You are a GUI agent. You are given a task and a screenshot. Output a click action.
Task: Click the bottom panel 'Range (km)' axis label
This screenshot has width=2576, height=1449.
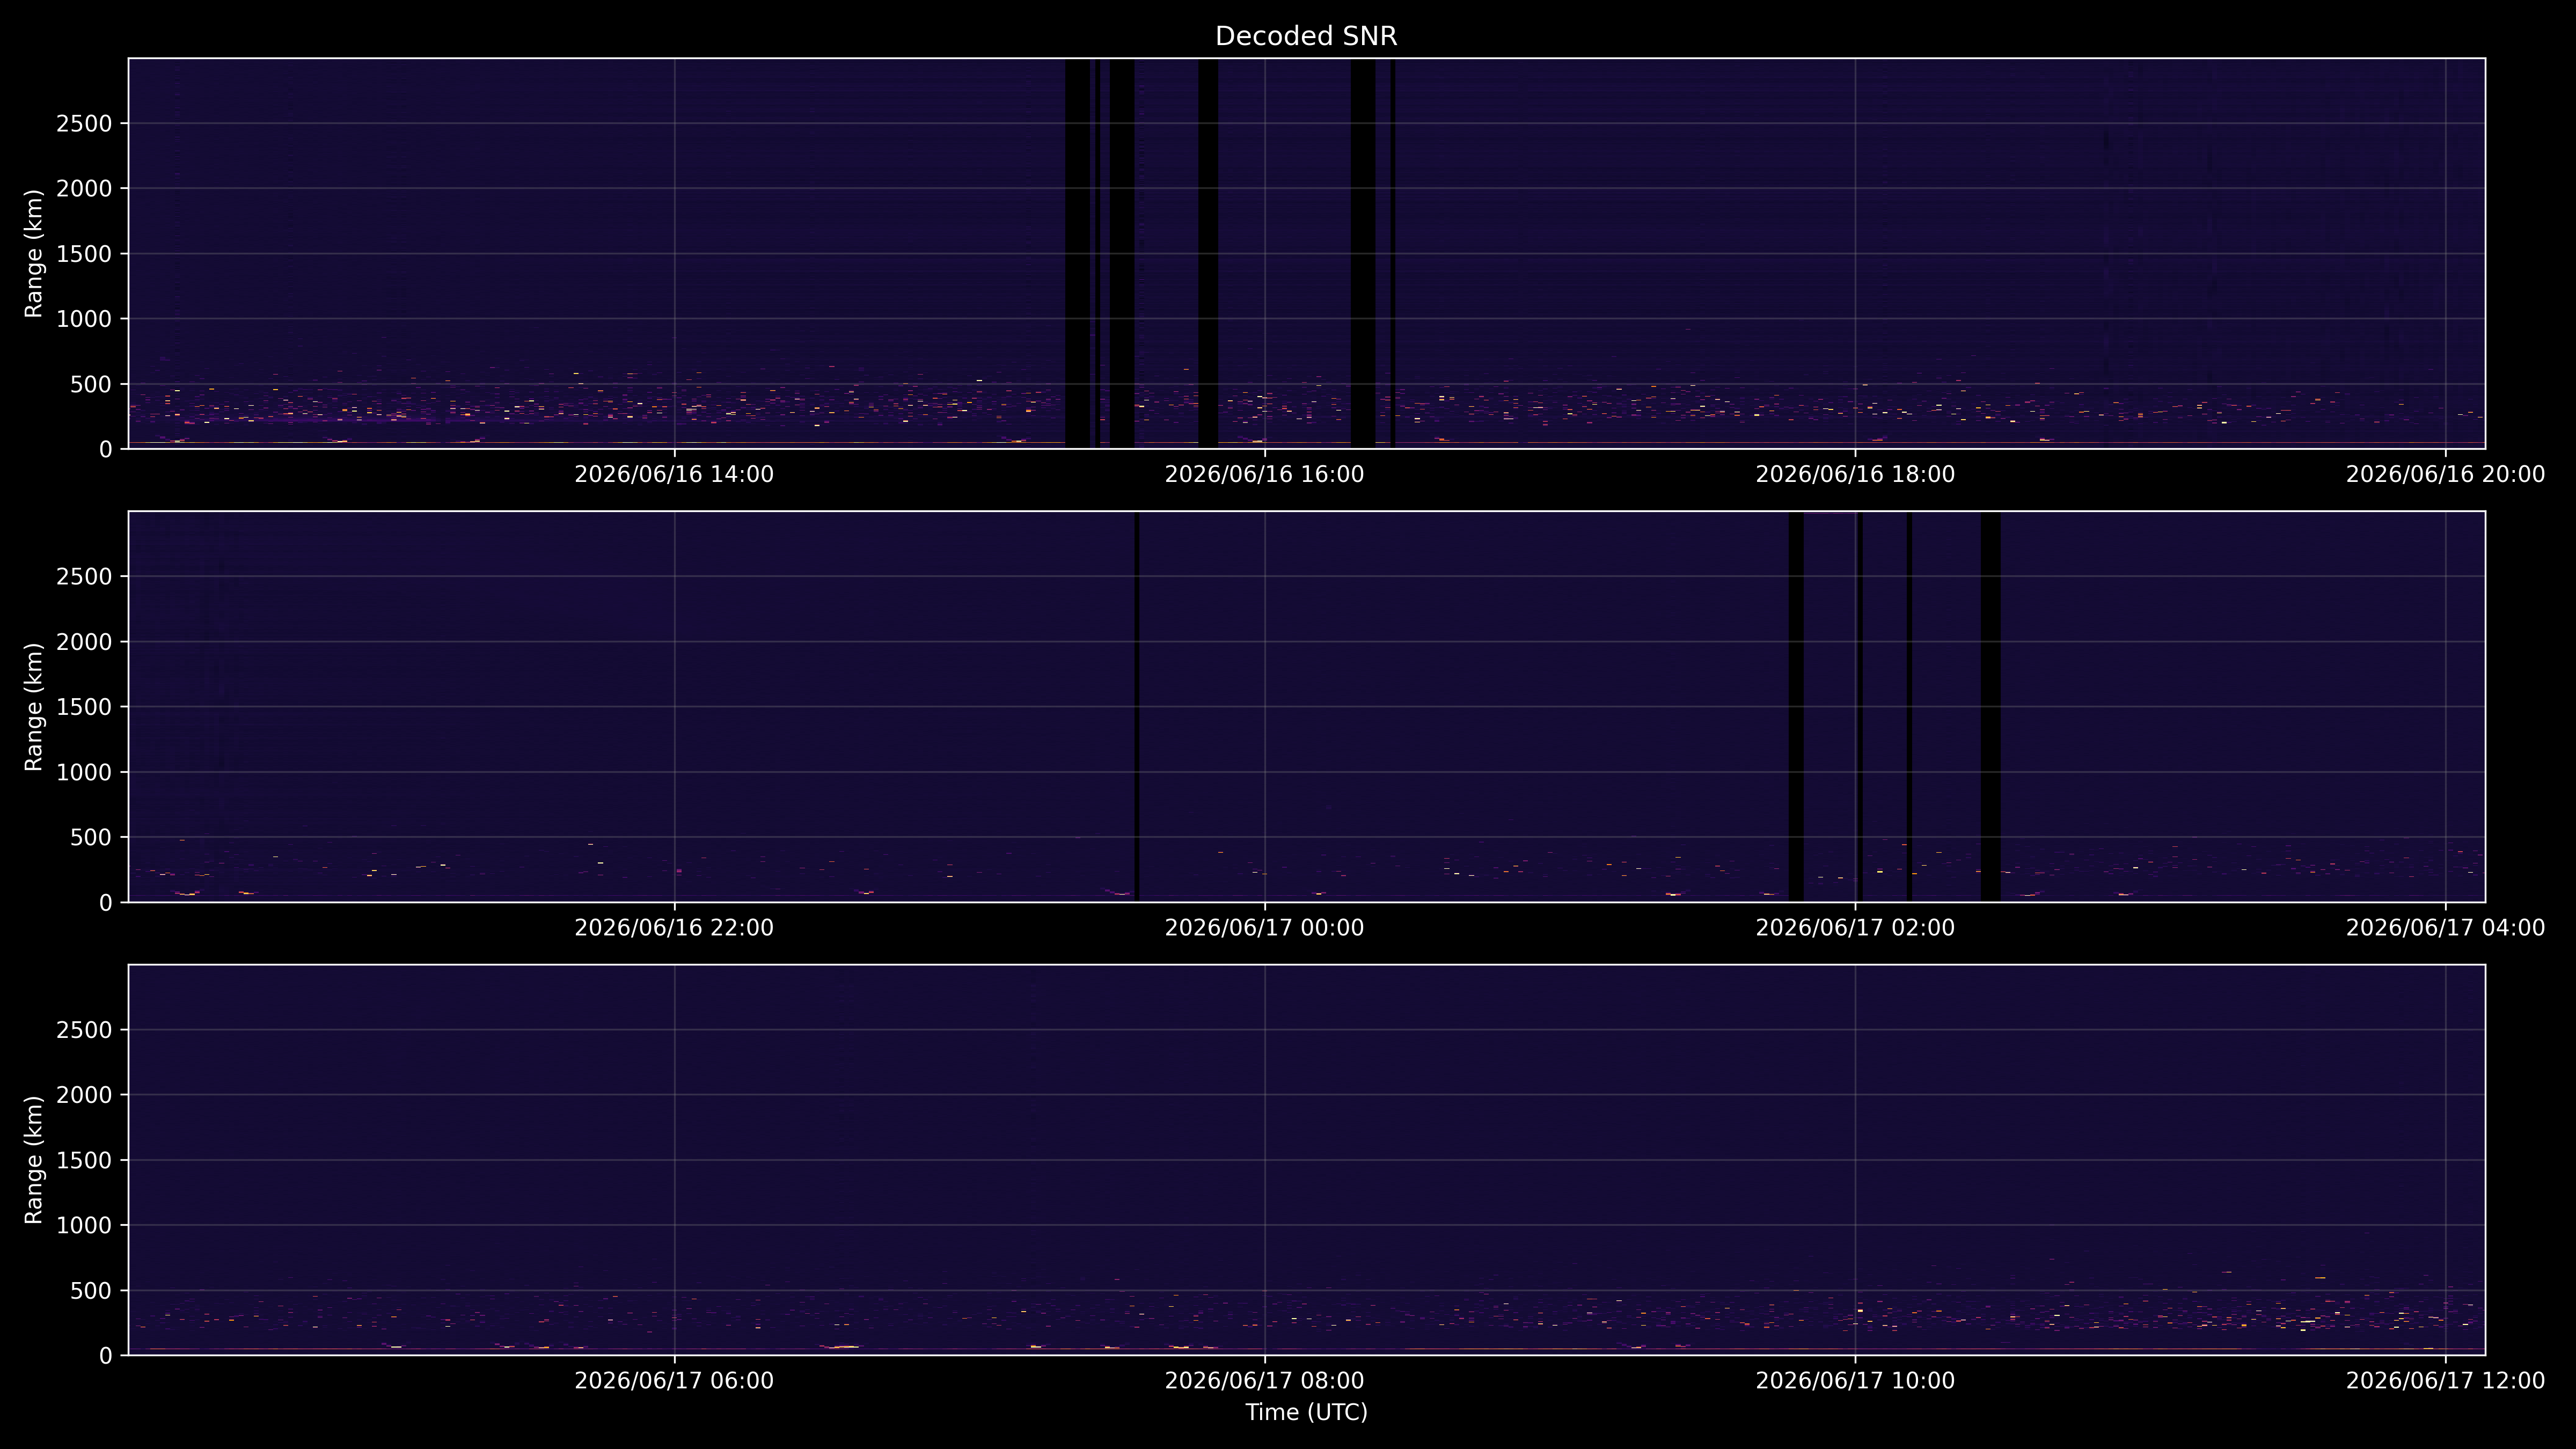34,1160
